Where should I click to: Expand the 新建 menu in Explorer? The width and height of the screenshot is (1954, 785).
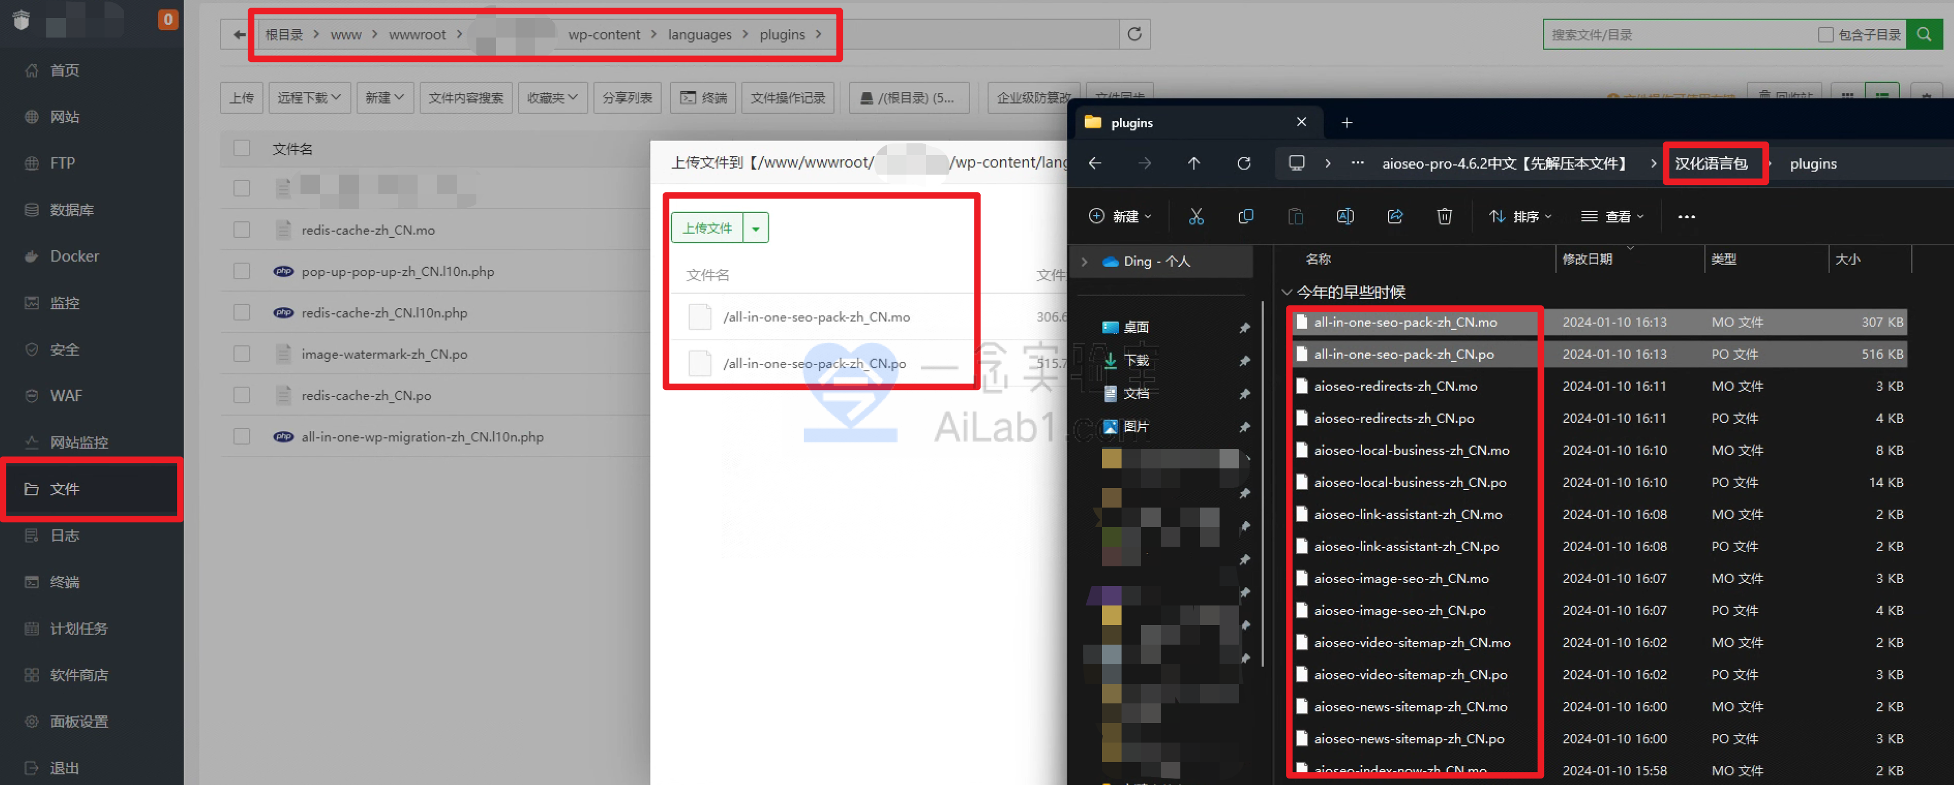point(1120,217)
